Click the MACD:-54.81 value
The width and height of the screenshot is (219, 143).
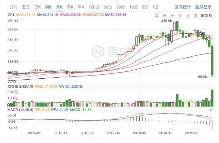(x=81, y=110)
